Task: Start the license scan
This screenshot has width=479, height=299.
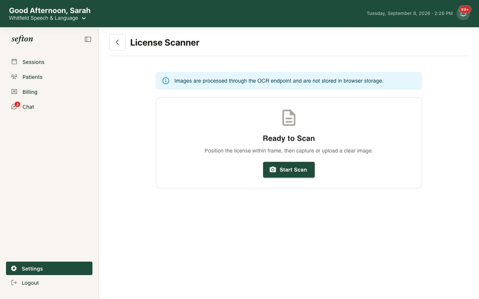Action: click(289, 170)
